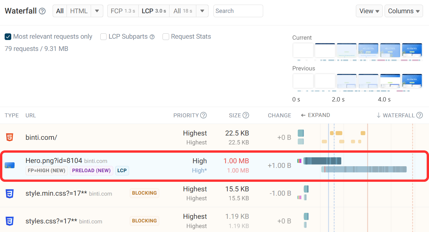Click the orange HTML file icon beside binti.com/

point(9,137)
